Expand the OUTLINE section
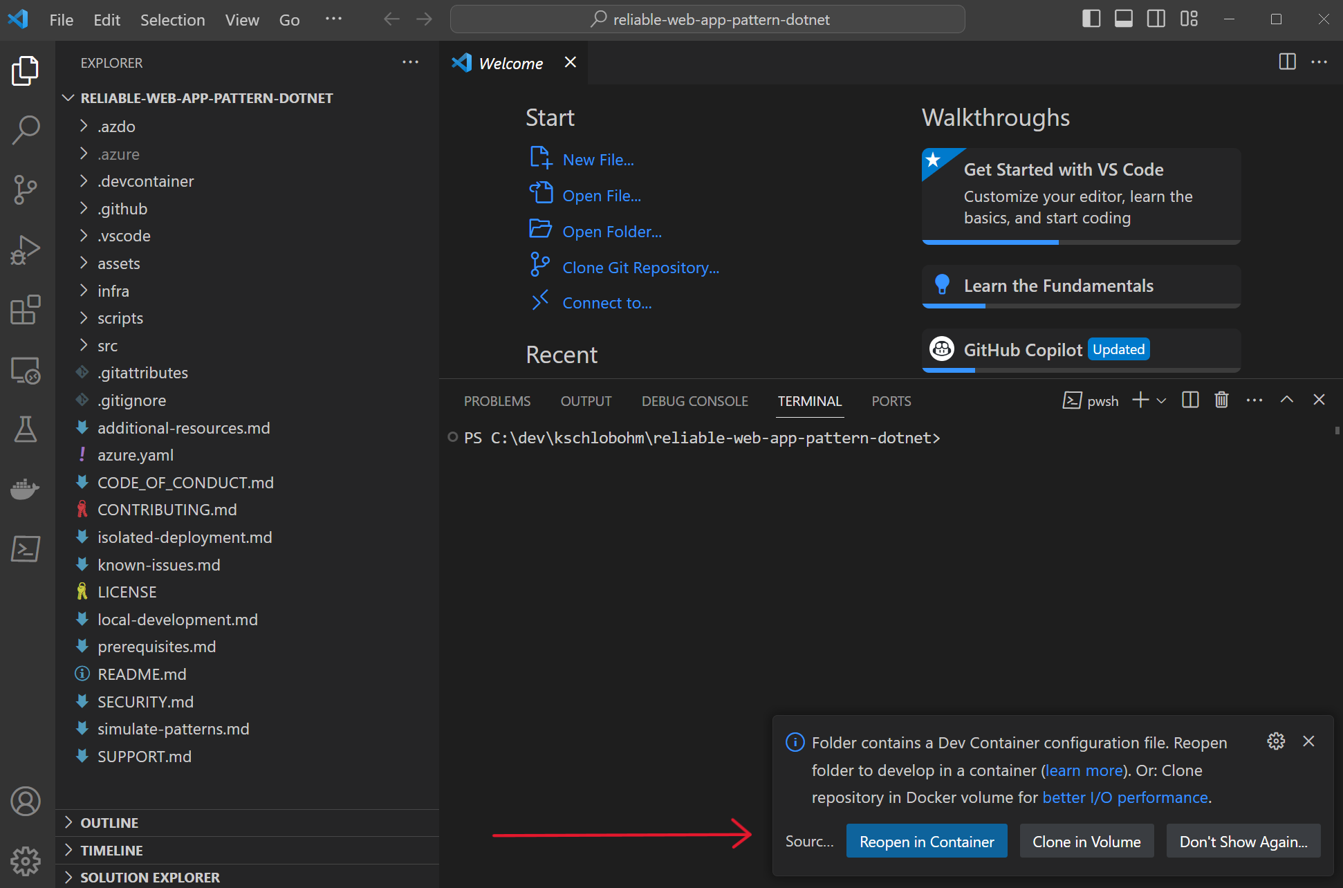 tap(109, 823)
